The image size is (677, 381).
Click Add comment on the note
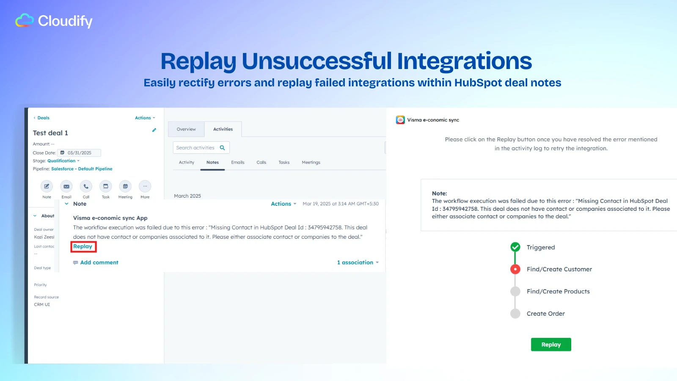[x=96, y=262]
